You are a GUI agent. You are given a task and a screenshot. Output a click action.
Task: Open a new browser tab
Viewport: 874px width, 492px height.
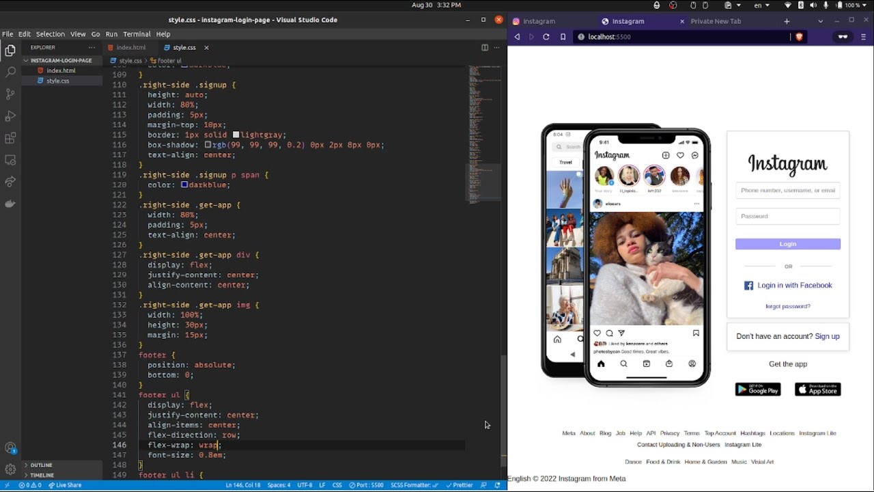click(x=787, y=21)
